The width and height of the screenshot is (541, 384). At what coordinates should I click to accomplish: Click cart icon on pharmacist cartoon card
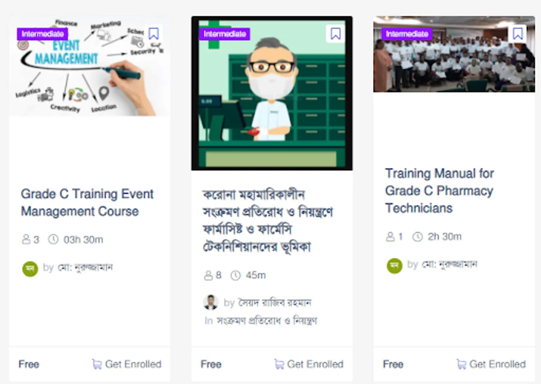279,364
